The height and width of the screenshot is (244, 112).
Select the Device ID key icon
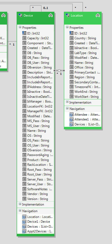tap(24, 33)
